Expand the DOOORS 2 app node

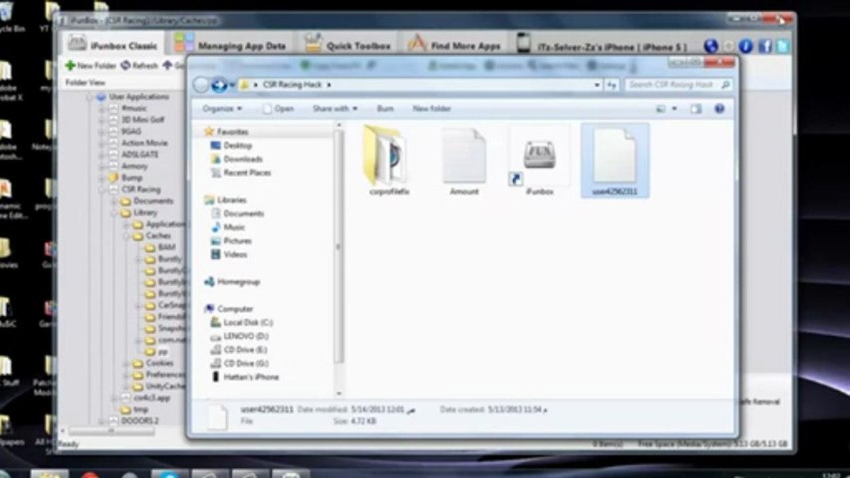pos(103,421)
